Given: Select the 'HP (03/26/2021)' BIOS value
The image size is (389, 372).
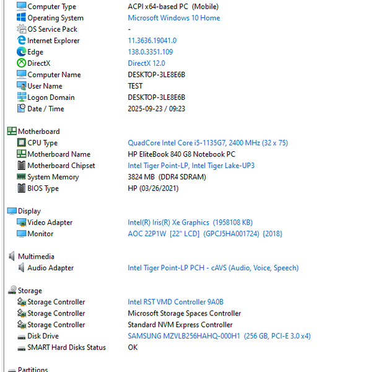Looking at the screenshot, I should pyautogui.click(x=153, y=188).
